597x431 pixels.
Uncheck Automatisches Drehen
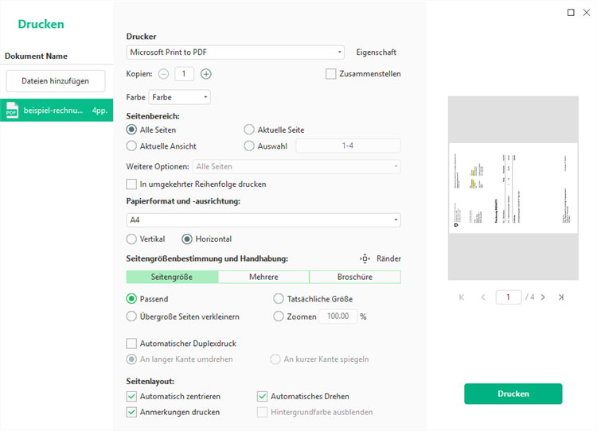tap(263, 396)
